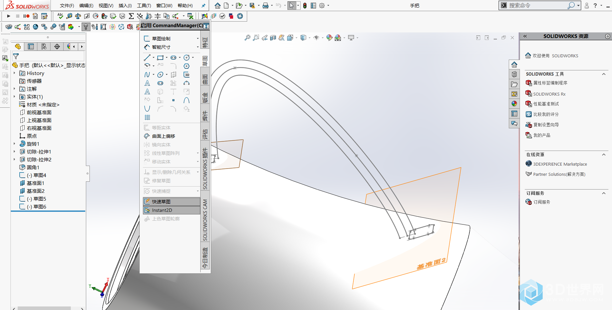
Task: Click the sketch Grid icon
Action: 147,117
